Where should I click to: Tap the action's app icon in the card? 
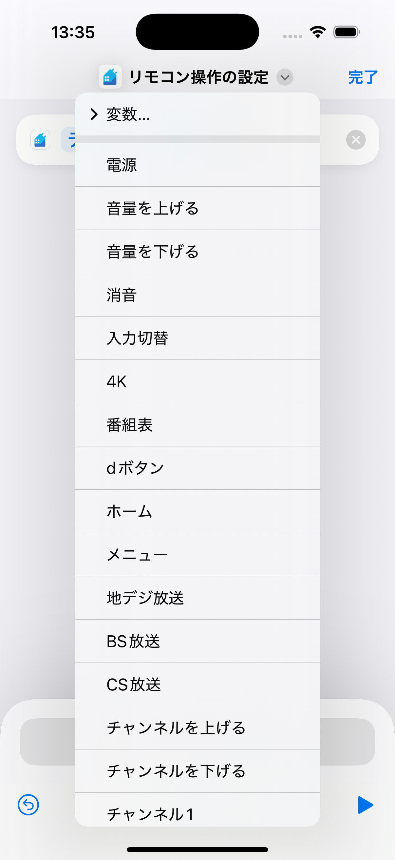click(40, 139)
